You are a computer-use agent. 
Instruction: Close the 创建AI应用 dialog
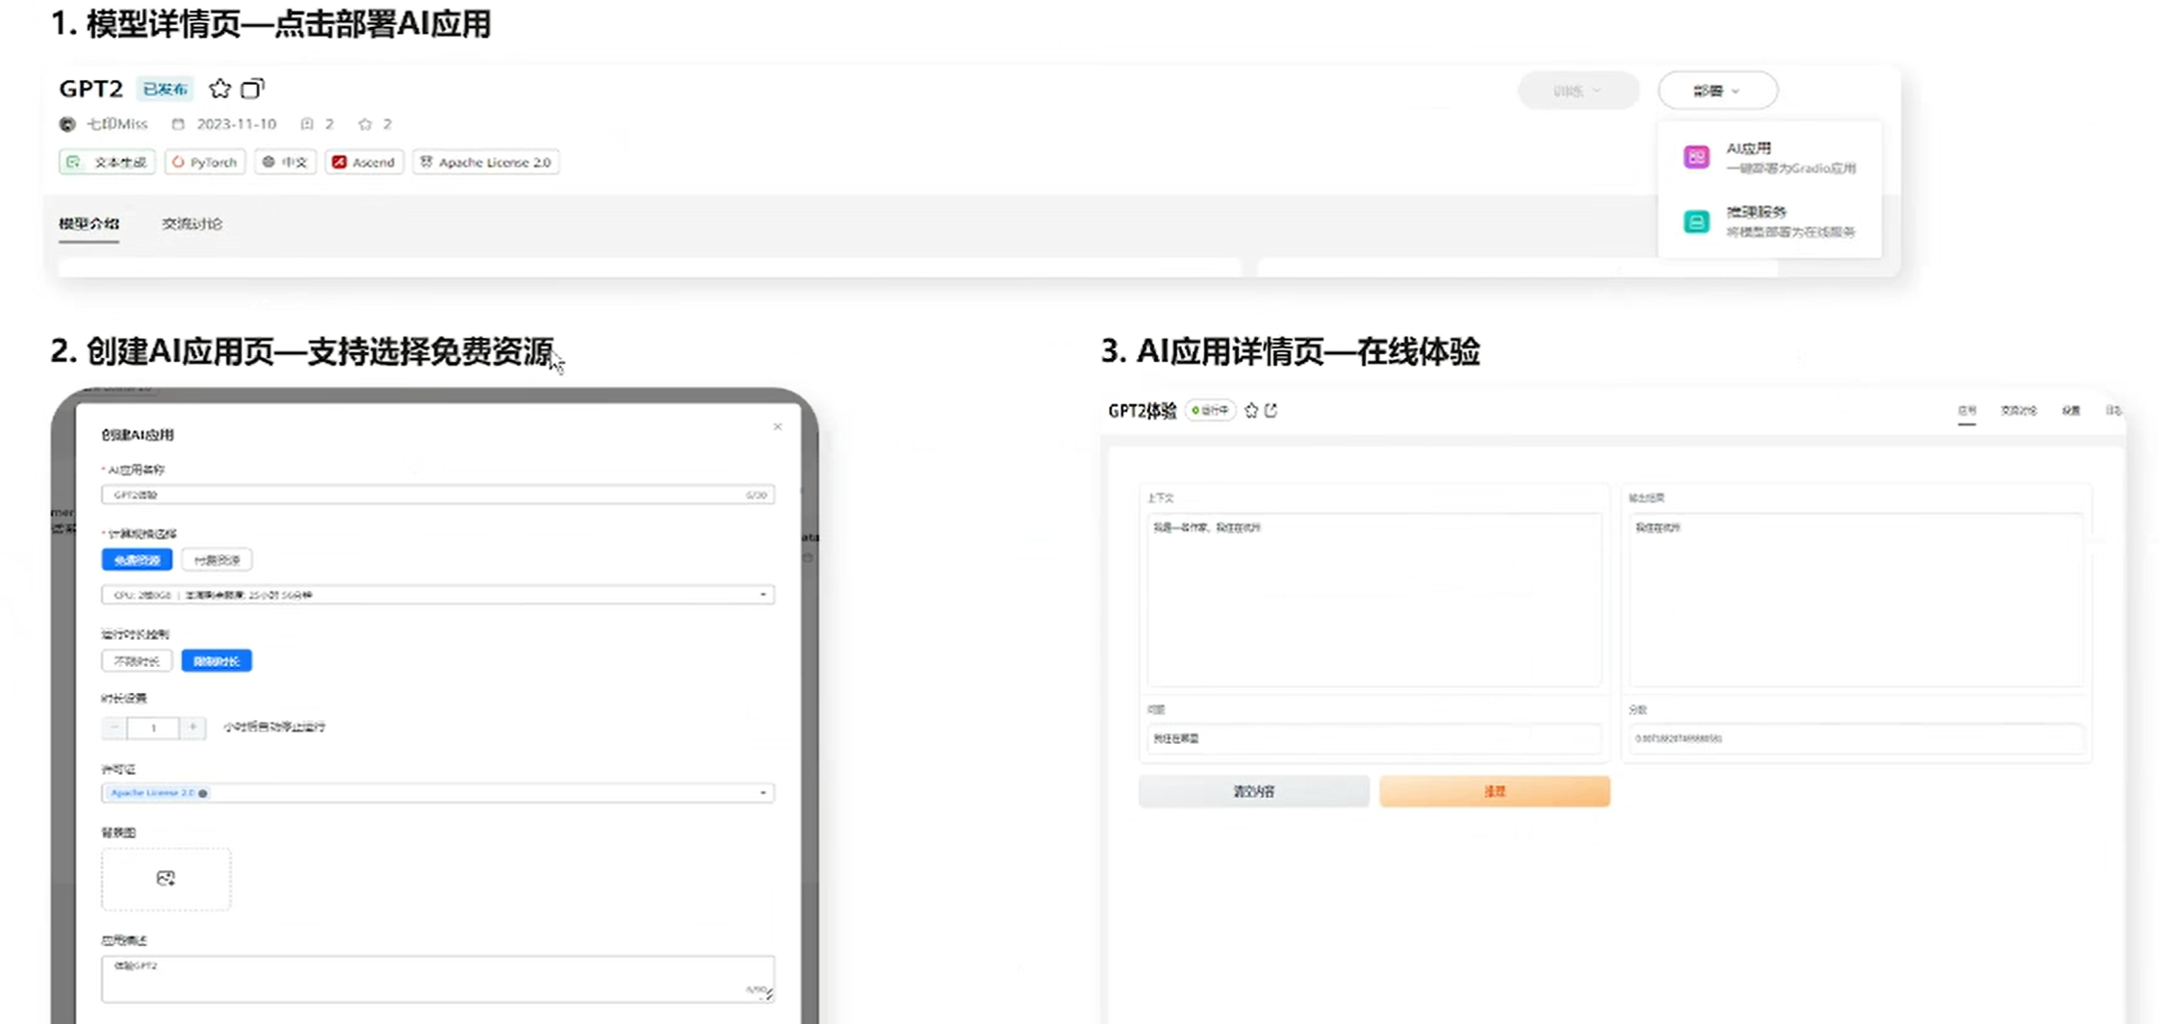click(x=778, y=426)
